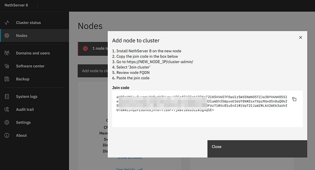Click the Nodes chip icon in sidebar

click(7, 36)
